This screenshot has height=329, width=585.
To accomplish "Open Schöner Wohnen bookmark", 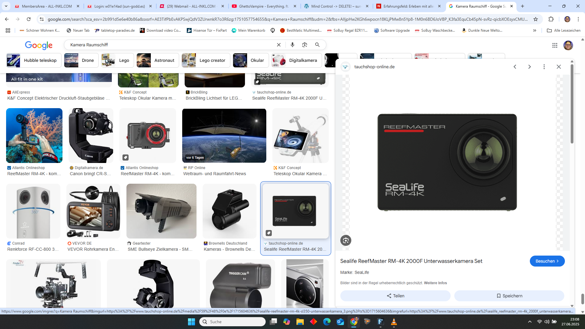I will [40, 30].
